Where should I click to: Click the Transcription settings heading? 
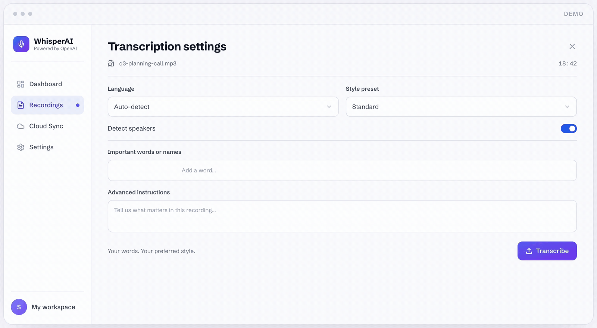[x=167, y=46]
